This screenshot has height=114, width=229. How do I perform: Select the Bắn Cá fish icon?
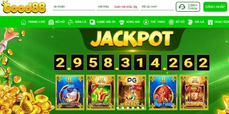pyautogui.click(x=70, y=22)
